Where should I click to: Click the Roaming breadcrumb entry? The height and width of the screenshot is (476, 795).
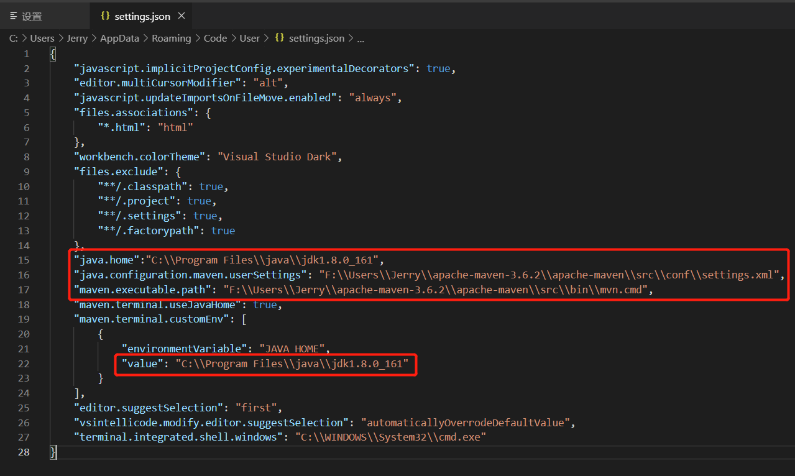[172, 38]
